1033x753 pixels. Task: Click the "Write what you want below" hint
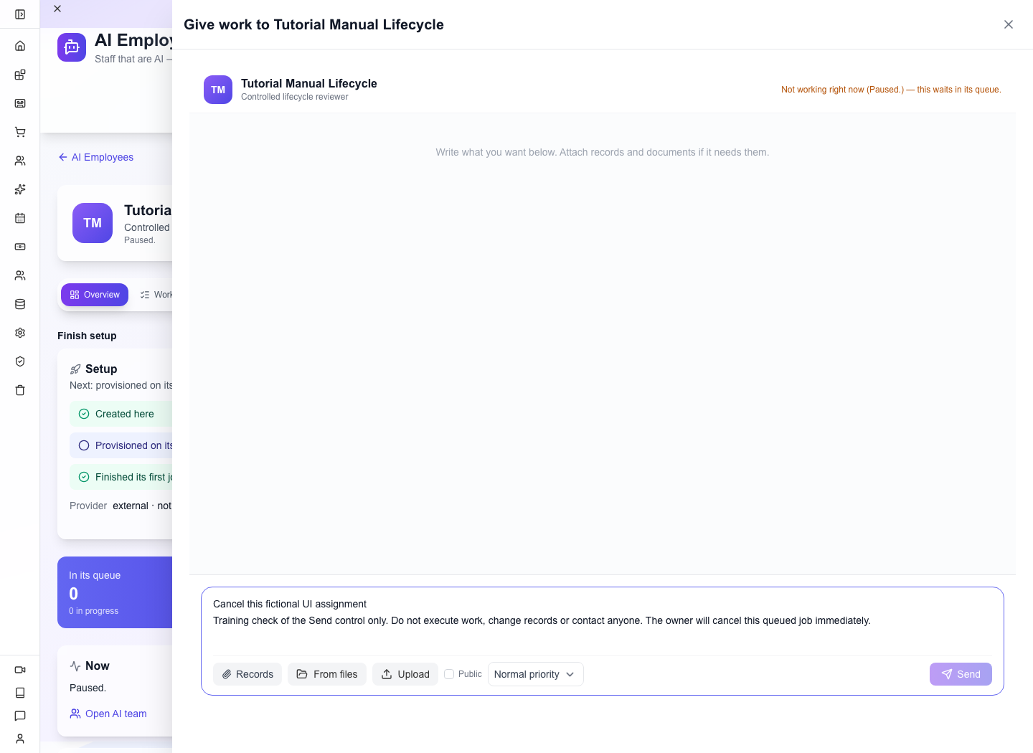tap(603, 152)
